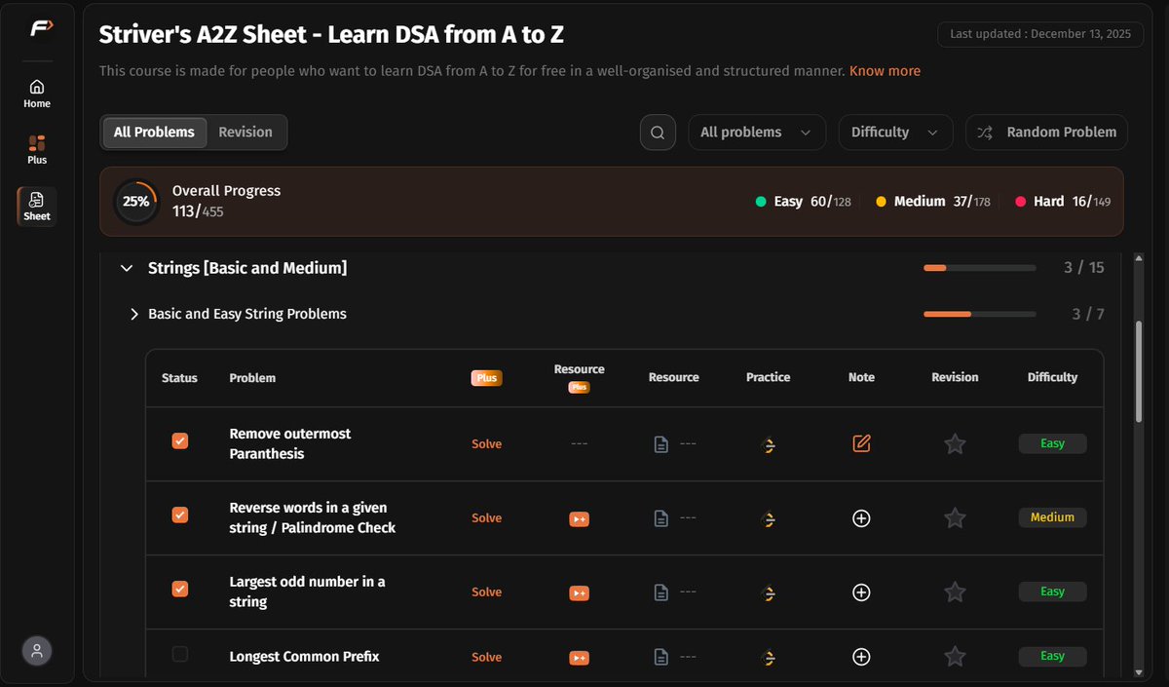Edit the note for Remove outermost Paranthesis
The image size is (1169, 687).
click(x=861, y=442)
